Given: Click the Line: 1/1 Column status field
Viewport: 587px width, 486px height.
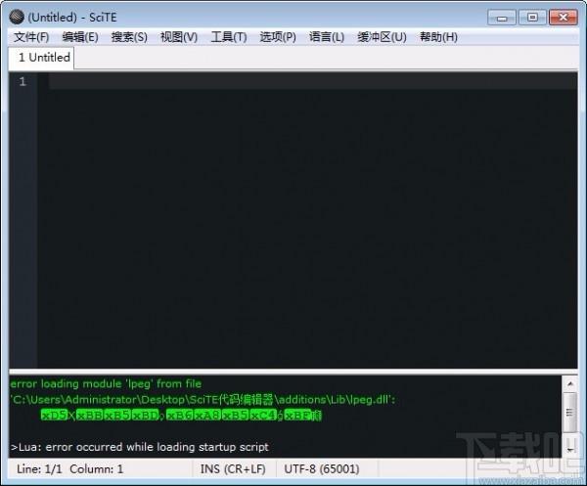Looking at the screenshot, I should click(x=70, y=468).
